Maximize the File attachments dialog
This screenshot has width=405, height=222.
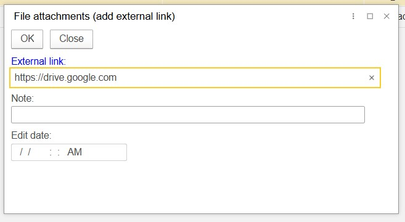[370, 16]
